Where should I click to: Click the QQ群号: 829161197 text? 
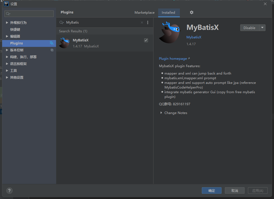175,104
